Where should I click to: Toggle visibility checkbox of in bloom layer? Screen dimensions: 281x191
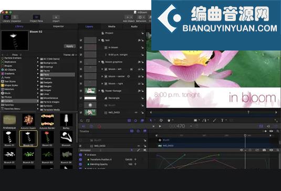click(x=81, y=47)
